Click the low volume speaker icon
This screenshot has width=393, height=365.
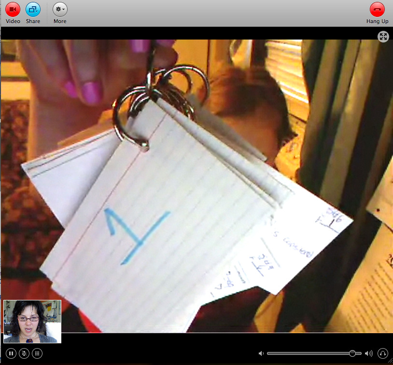pos(261,353)
